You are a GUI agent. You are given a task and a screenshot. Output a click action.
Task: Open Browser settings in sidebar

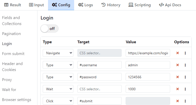pyautogui.click(x=17, y=100)
